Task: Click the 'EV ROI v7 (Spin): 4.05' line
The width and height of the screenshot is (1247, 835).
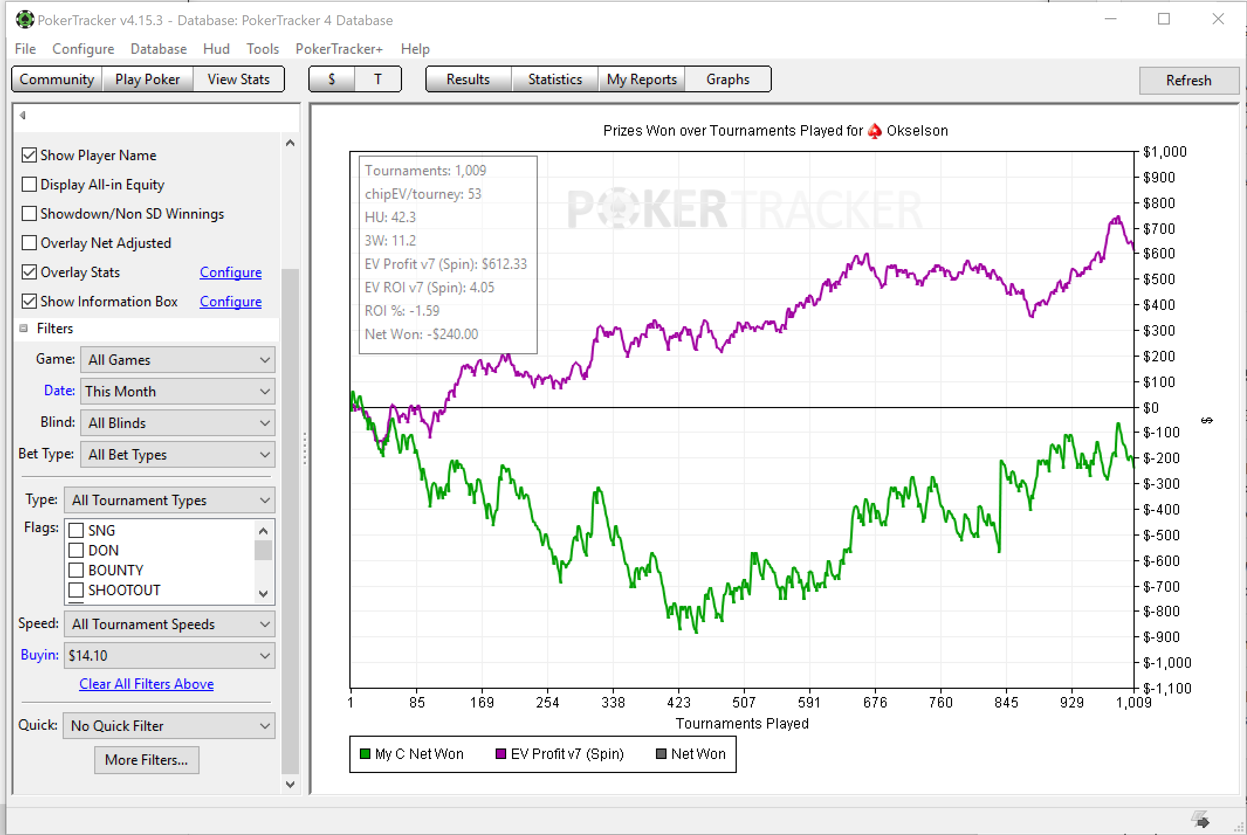Action: point(430,288)
